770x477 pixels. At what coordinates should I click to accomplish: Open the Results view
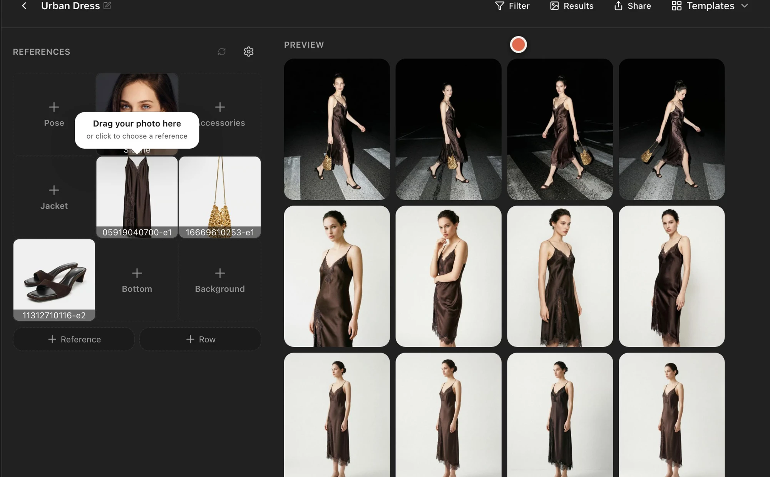tap(572, 6)
